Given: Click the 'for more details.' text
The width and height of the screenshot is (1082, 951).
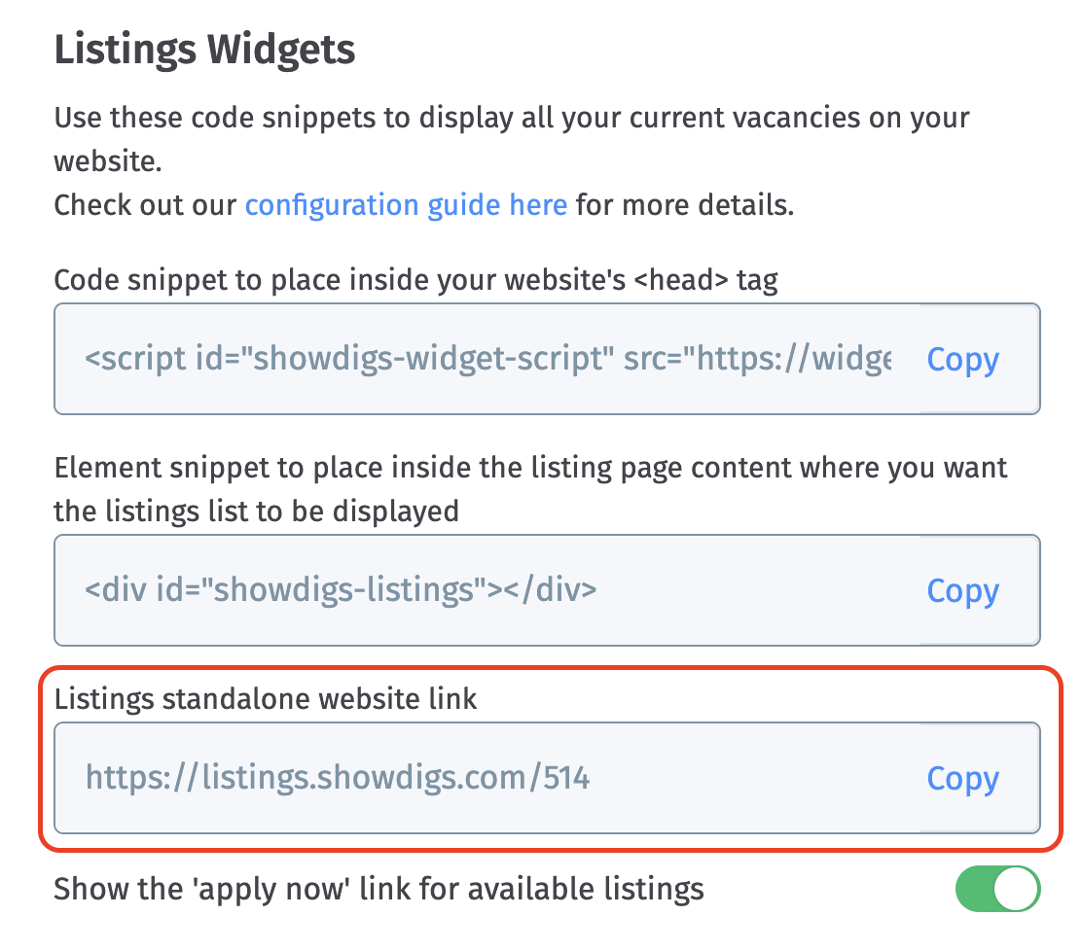Looking at the screenshot, I should (685, 205).
